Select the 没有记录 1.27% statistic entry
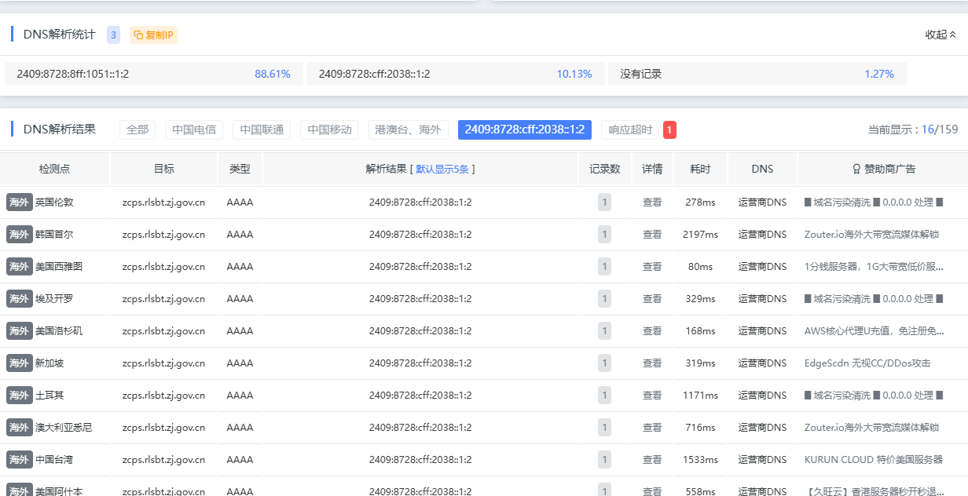The height and width of the screenshot is (496, 968). (757, 74)
